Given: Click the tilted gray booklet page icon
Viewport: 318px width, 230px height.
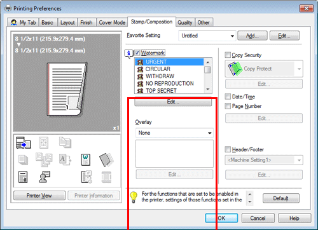Looking at the screenshot, I should pyautogui.click(x=106, y=159).
